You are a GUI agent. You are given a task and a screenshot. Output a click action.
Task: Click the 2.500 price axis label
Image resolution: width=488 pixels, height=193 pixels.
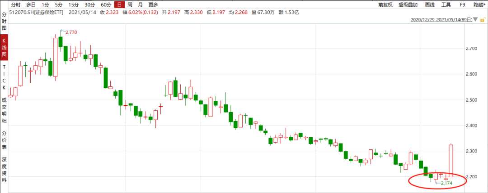click(472, 100)
